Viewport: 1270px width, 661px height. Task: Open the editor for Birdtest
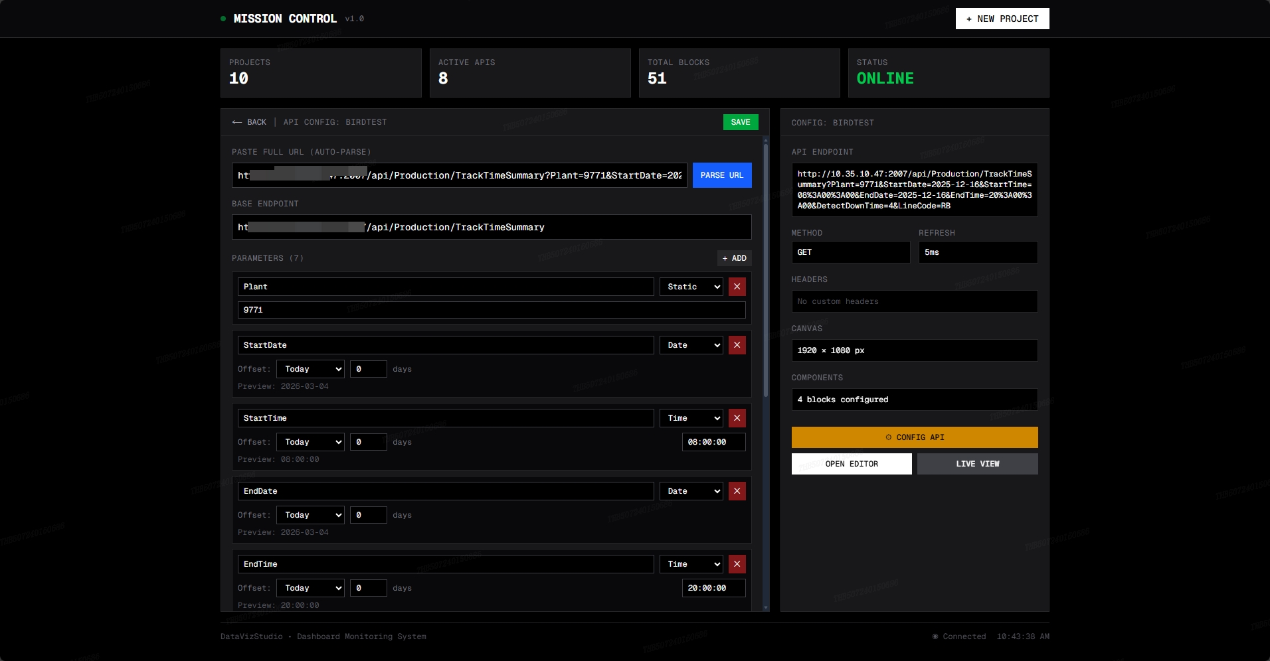[x=852, y=464]
